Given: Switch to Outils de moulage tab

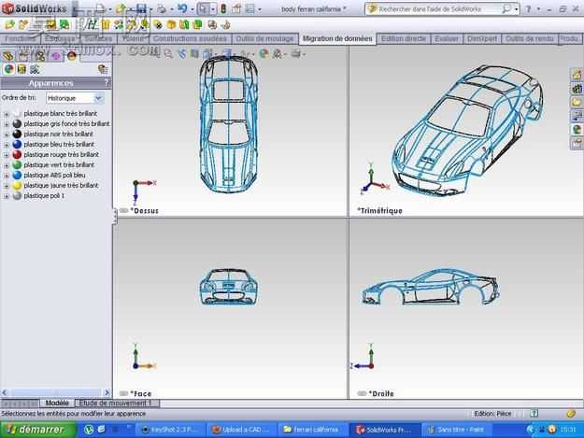Looking at the screenshot, I should (264, 38).
